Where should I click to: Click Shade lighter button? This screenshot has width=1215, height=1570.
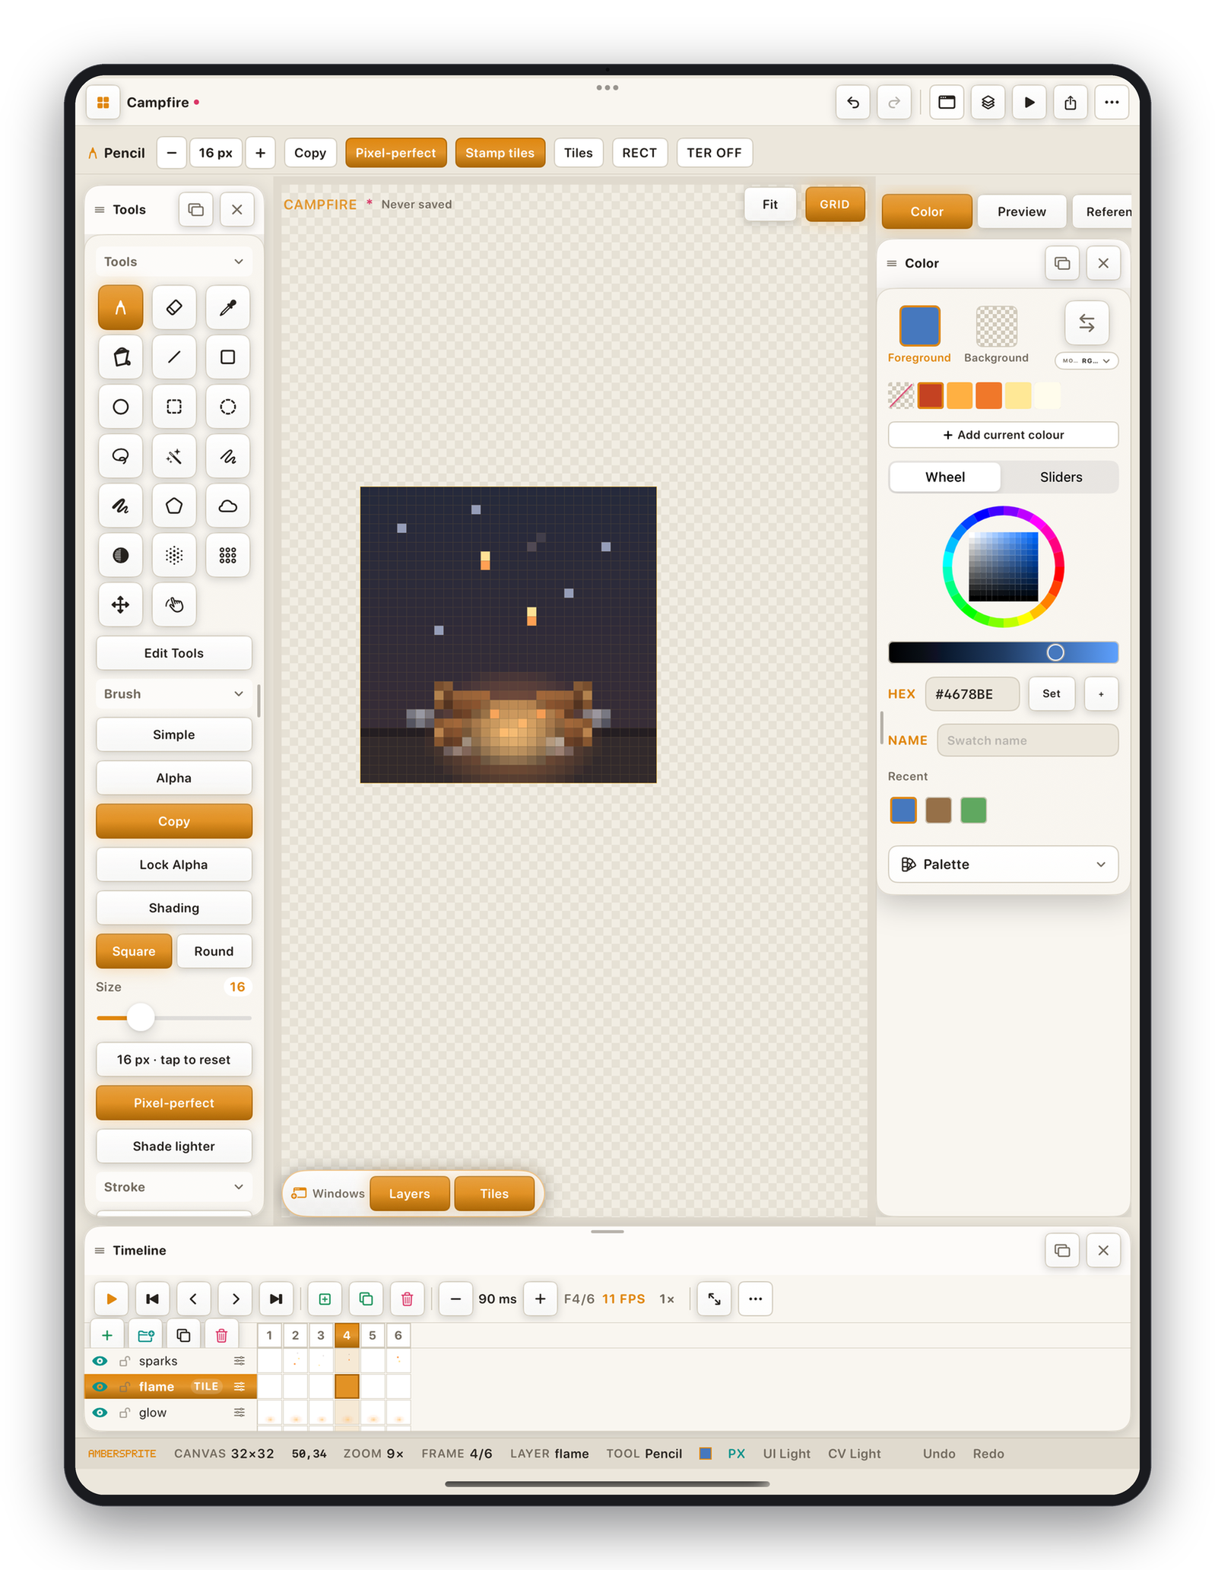pyautogui.click(x=173, y=1147)
